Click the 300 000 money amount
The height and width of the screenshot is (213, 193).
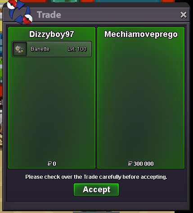click(x=144, y=163)
